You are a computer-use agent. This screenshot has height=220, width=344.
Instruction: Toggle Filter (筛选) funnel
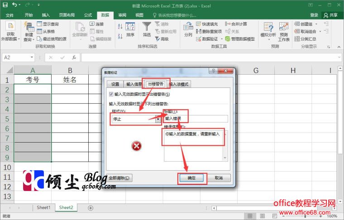pos(147,29)
